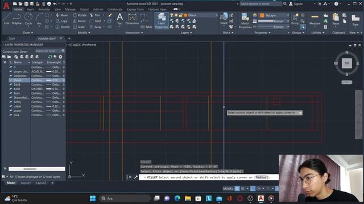Click the Match Properties tool
Image resolution: width=364 pixels, height=204 pixels.
point(245,21)
